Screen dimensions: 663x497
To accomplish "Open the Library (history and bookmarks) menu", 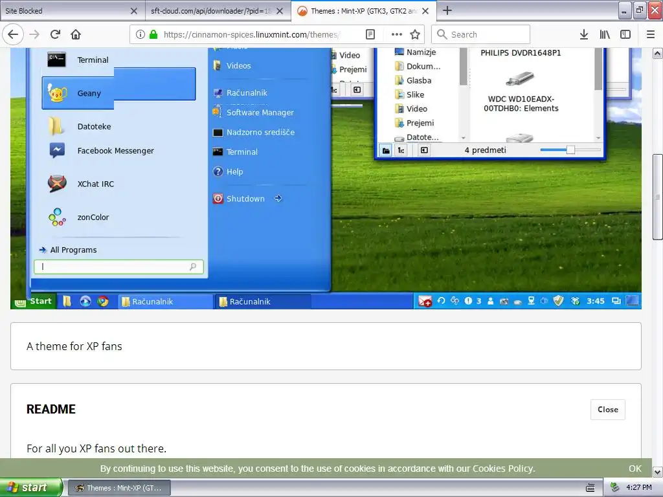I will tap(605, 34).
